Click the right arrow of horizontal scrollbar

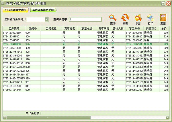point(168,117)
